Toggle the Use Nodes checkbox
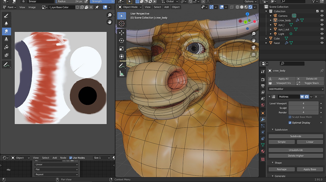This screenshot has height=182, width=326. [71, 158]
